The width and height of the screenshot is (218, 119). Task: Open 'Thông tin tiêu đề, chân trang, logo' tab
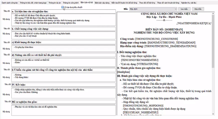33,3
